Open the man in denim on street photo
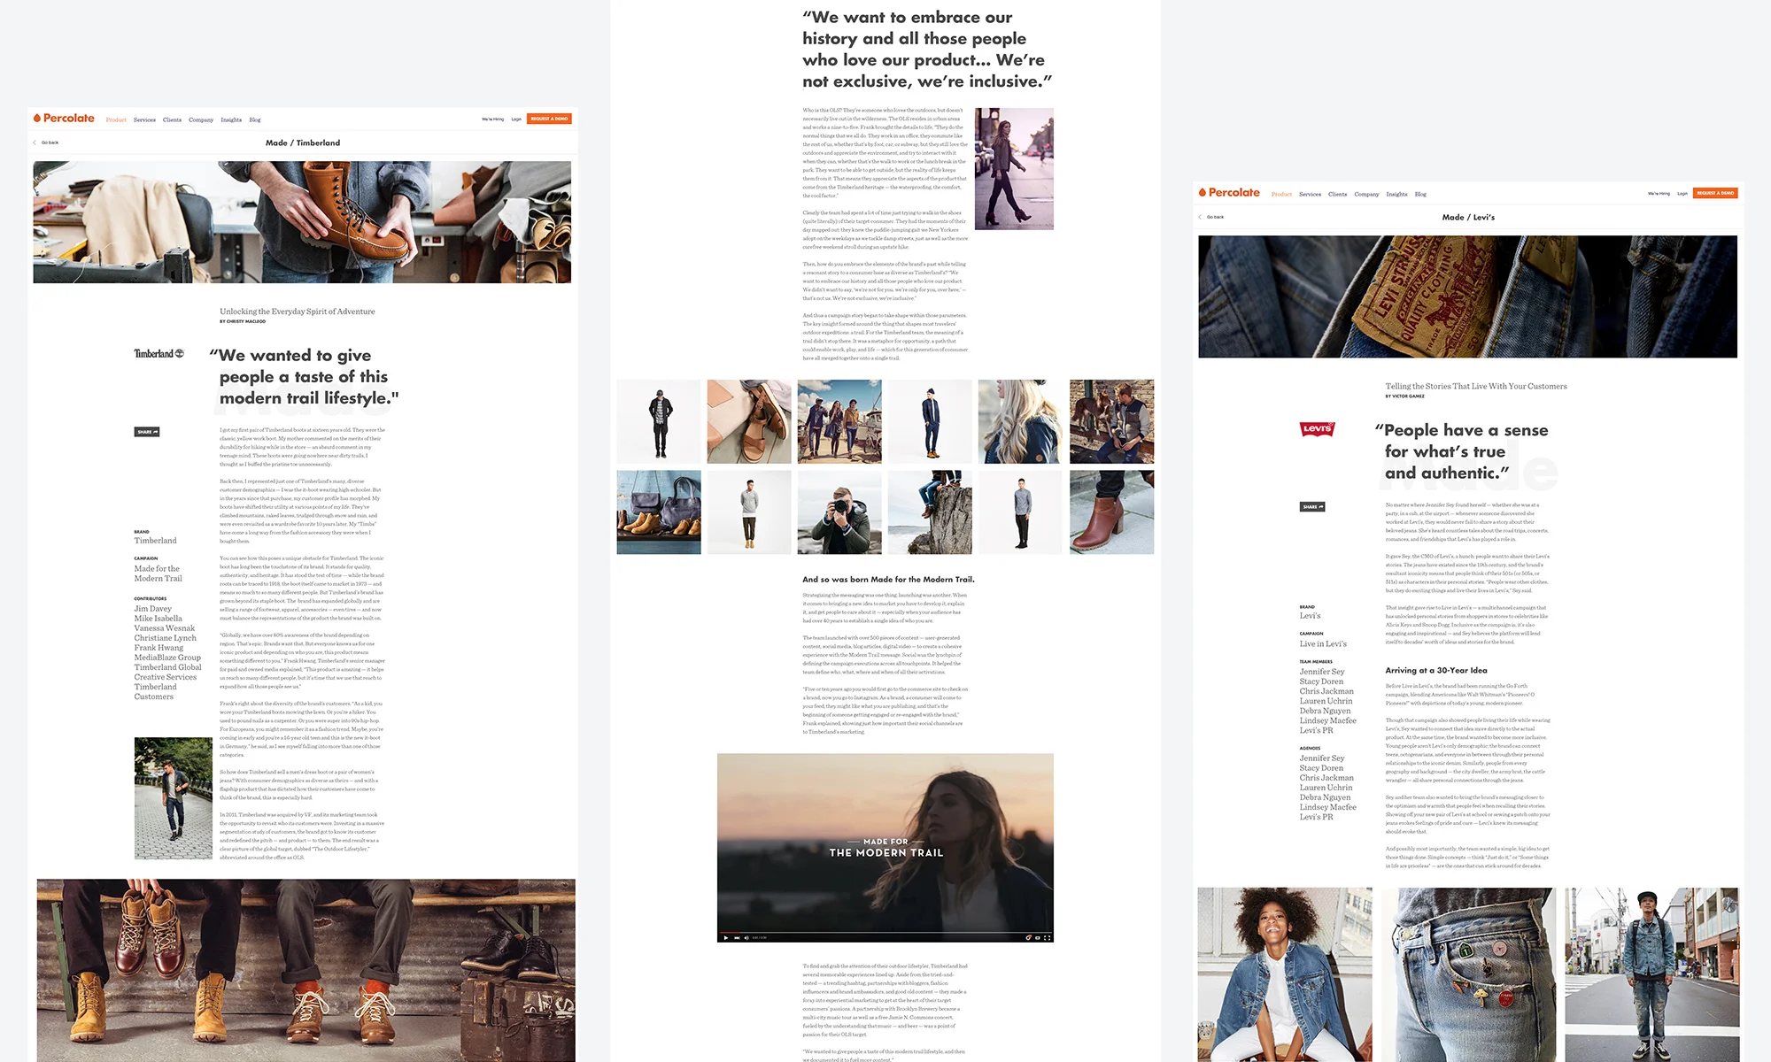The image size is (1771, 1062). click(1651, 974)
